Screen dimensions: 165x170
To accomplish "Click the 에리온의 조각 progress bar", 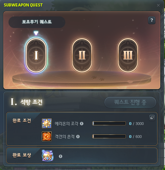I will pos(109,124).
